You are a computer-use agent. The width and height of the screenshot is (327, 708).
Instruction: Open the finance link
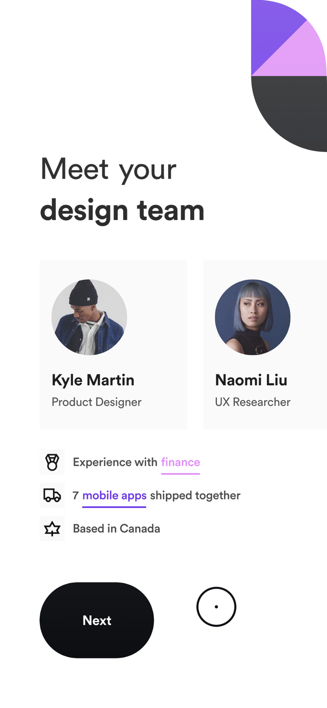click(180, 462)
